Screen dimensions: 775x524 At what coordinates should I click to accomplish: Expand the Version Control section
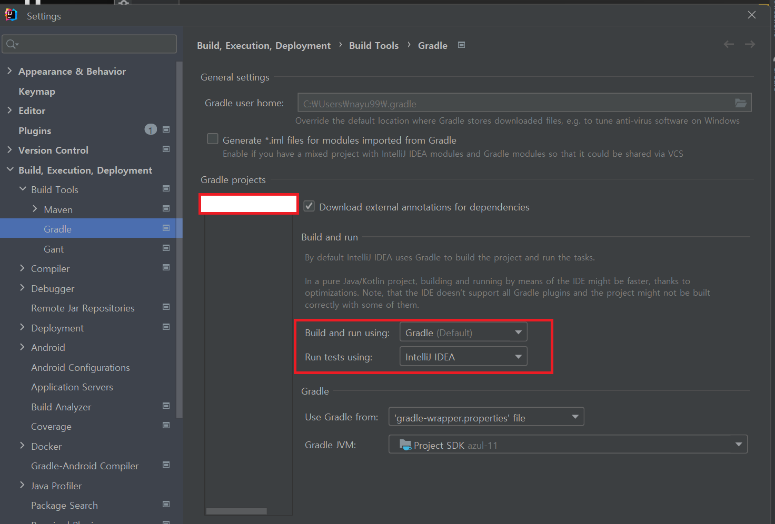[9, 149]
